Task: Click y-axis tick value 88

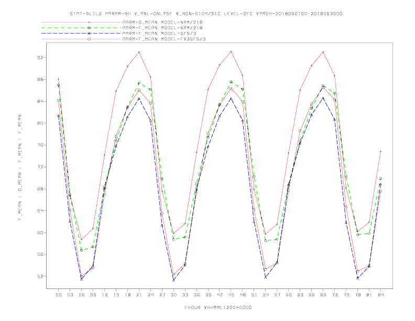Action: tap(40, 79)
